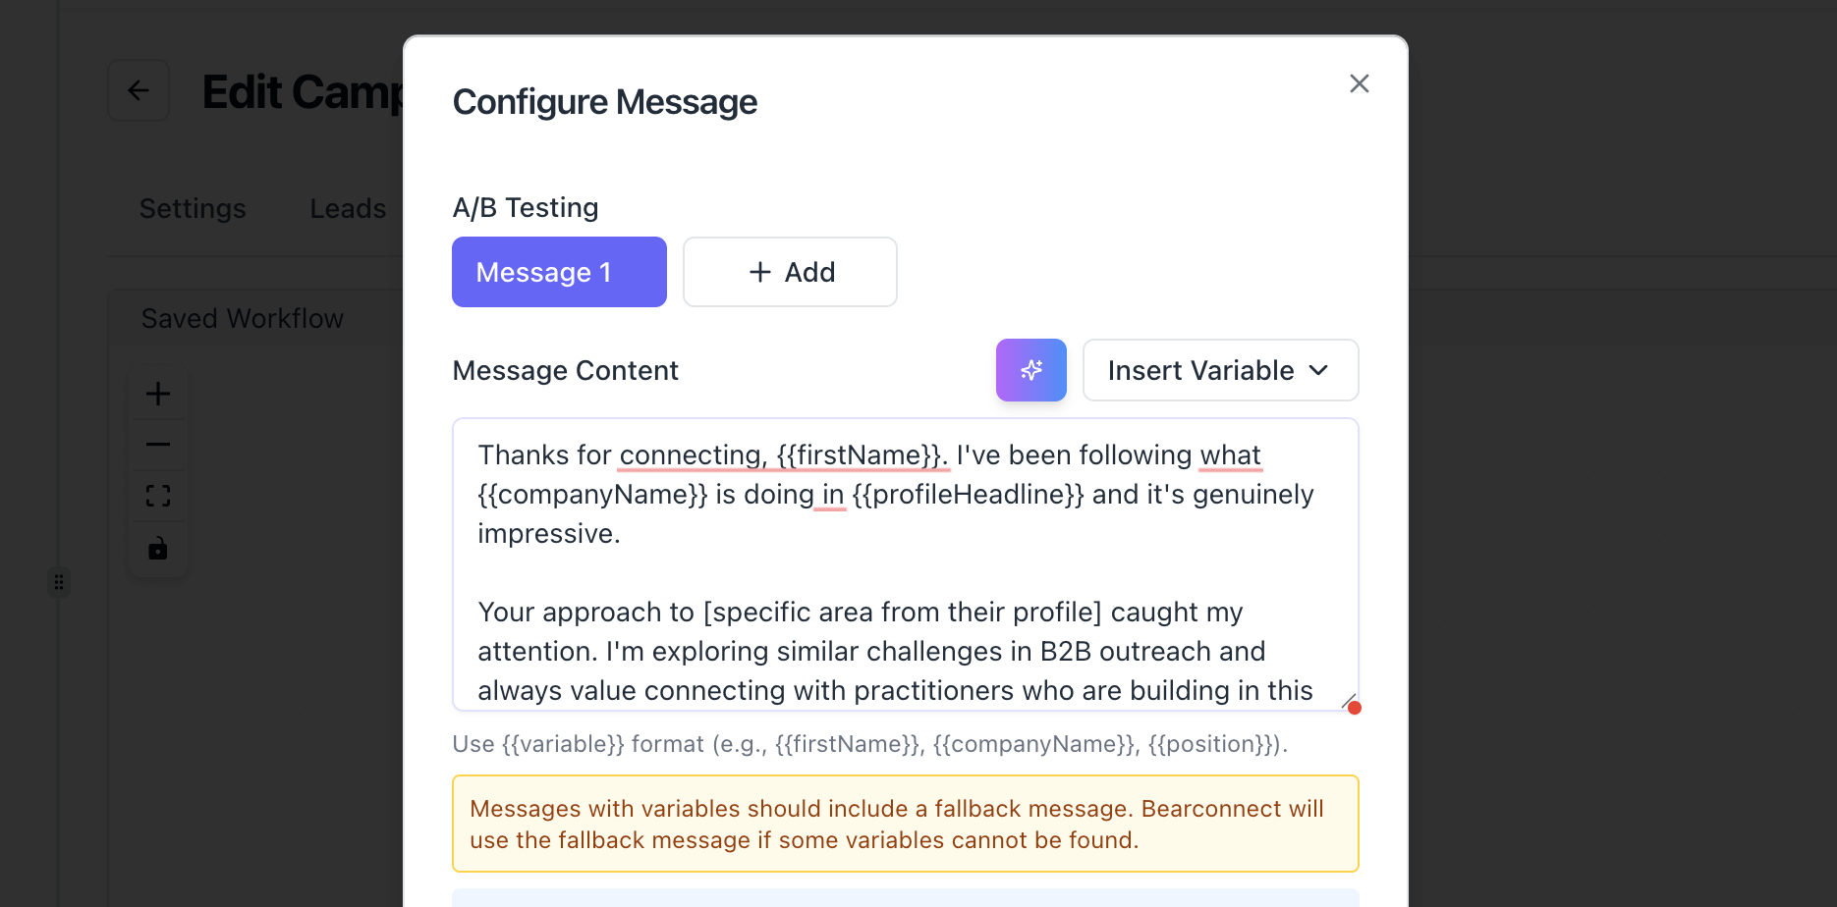Click the text area resize handle
Screen dimensions: 1837x907
1347,700
